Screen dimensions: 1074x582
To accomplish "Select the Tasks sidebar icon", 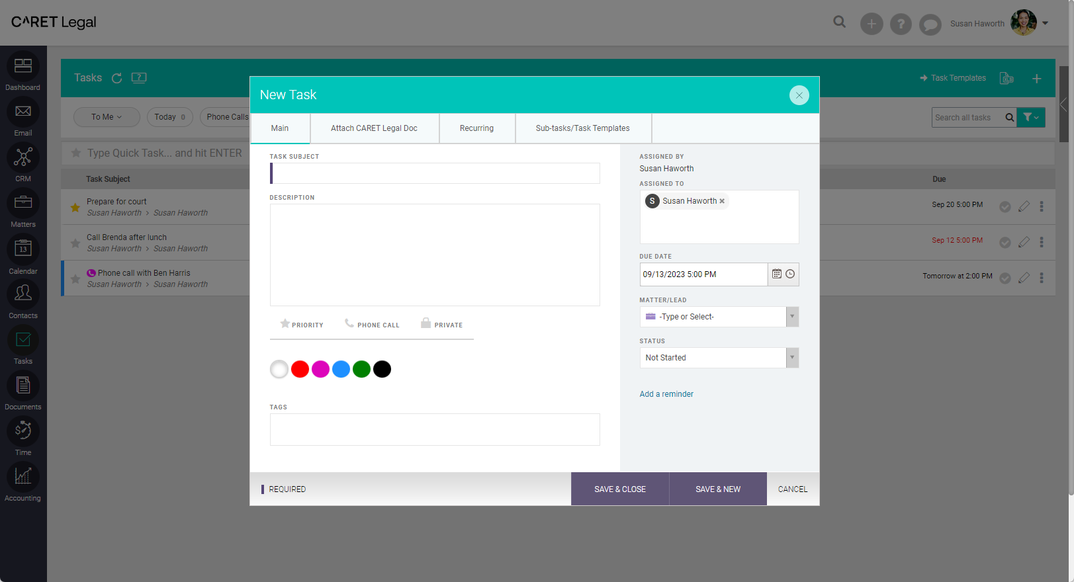I will pyautogui.click(x=23, y=340).
